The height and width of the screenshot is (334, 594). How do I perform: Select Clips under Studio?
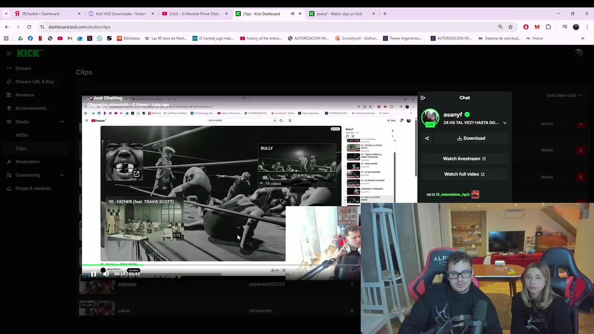(21, 148)
